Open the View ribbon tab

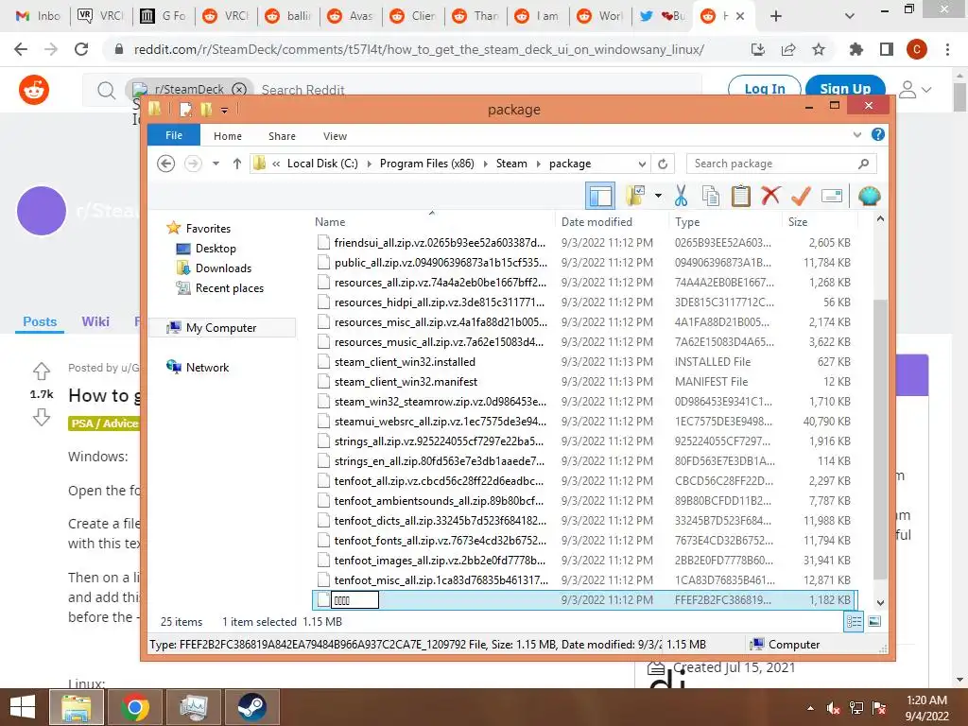(335, 136)
